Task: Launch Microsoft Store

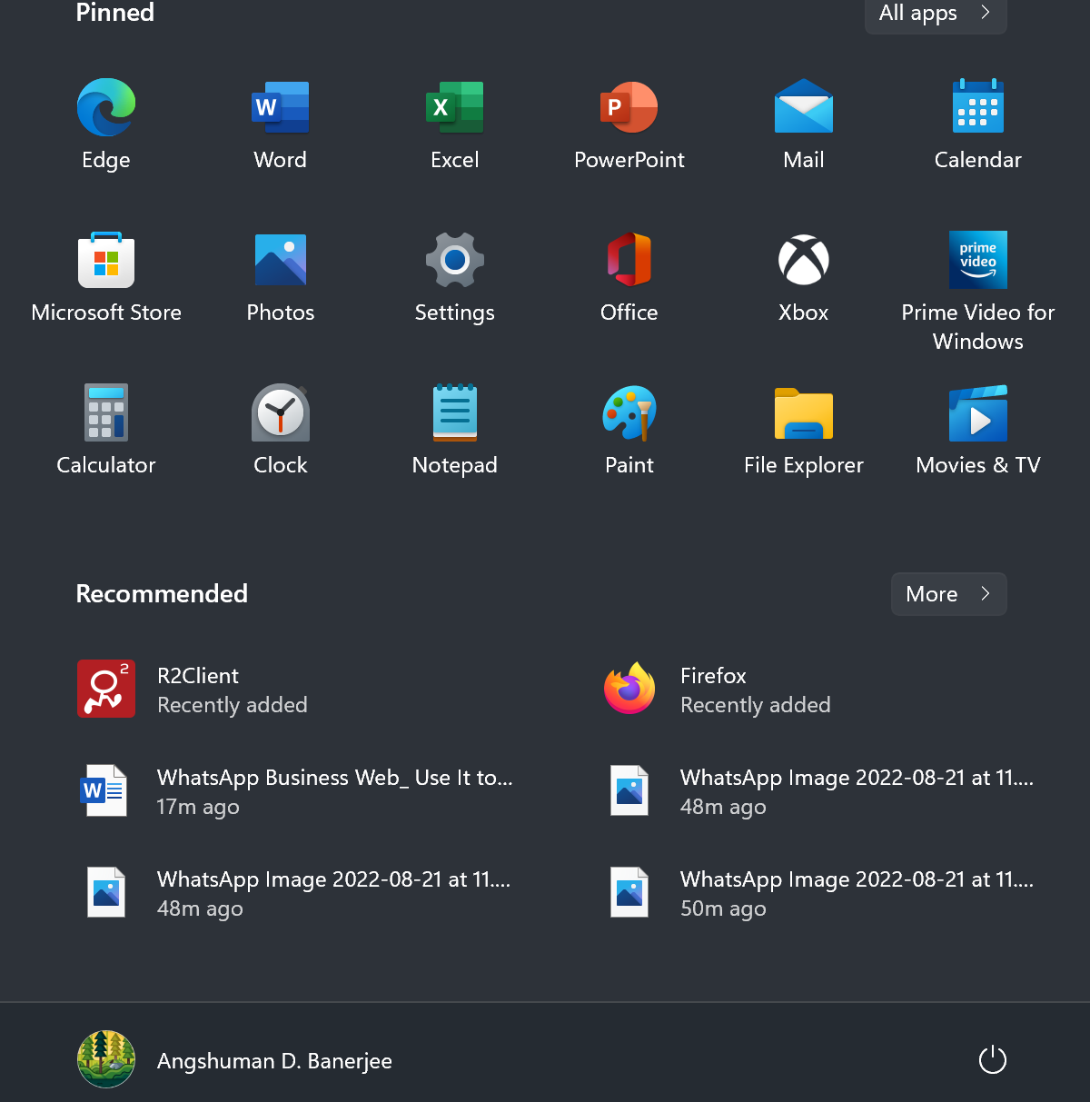Action: [x=106, y=260]
